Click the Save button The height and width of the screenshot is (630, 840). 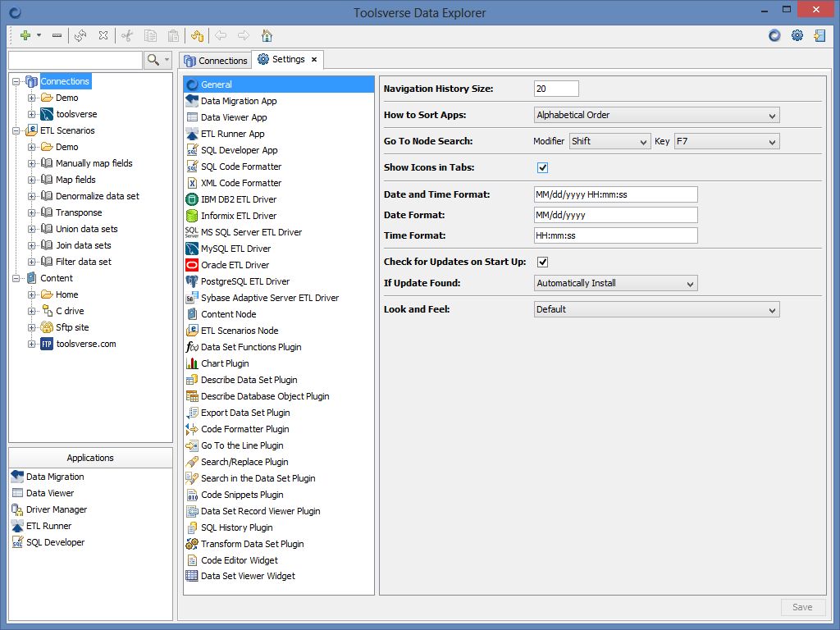click(802, 607)
